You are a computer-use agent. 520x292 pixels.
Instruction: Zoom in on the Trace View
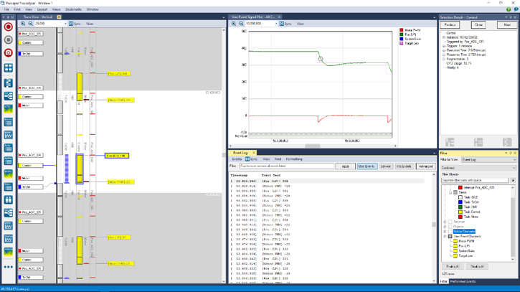[23, 24]
